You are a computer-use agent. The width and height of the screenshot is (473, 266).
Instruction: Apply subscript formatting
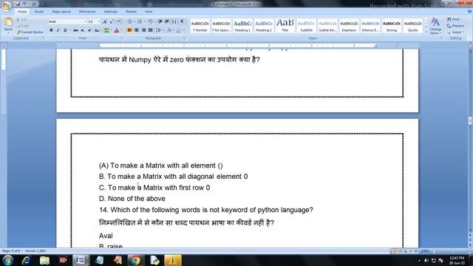83,30
